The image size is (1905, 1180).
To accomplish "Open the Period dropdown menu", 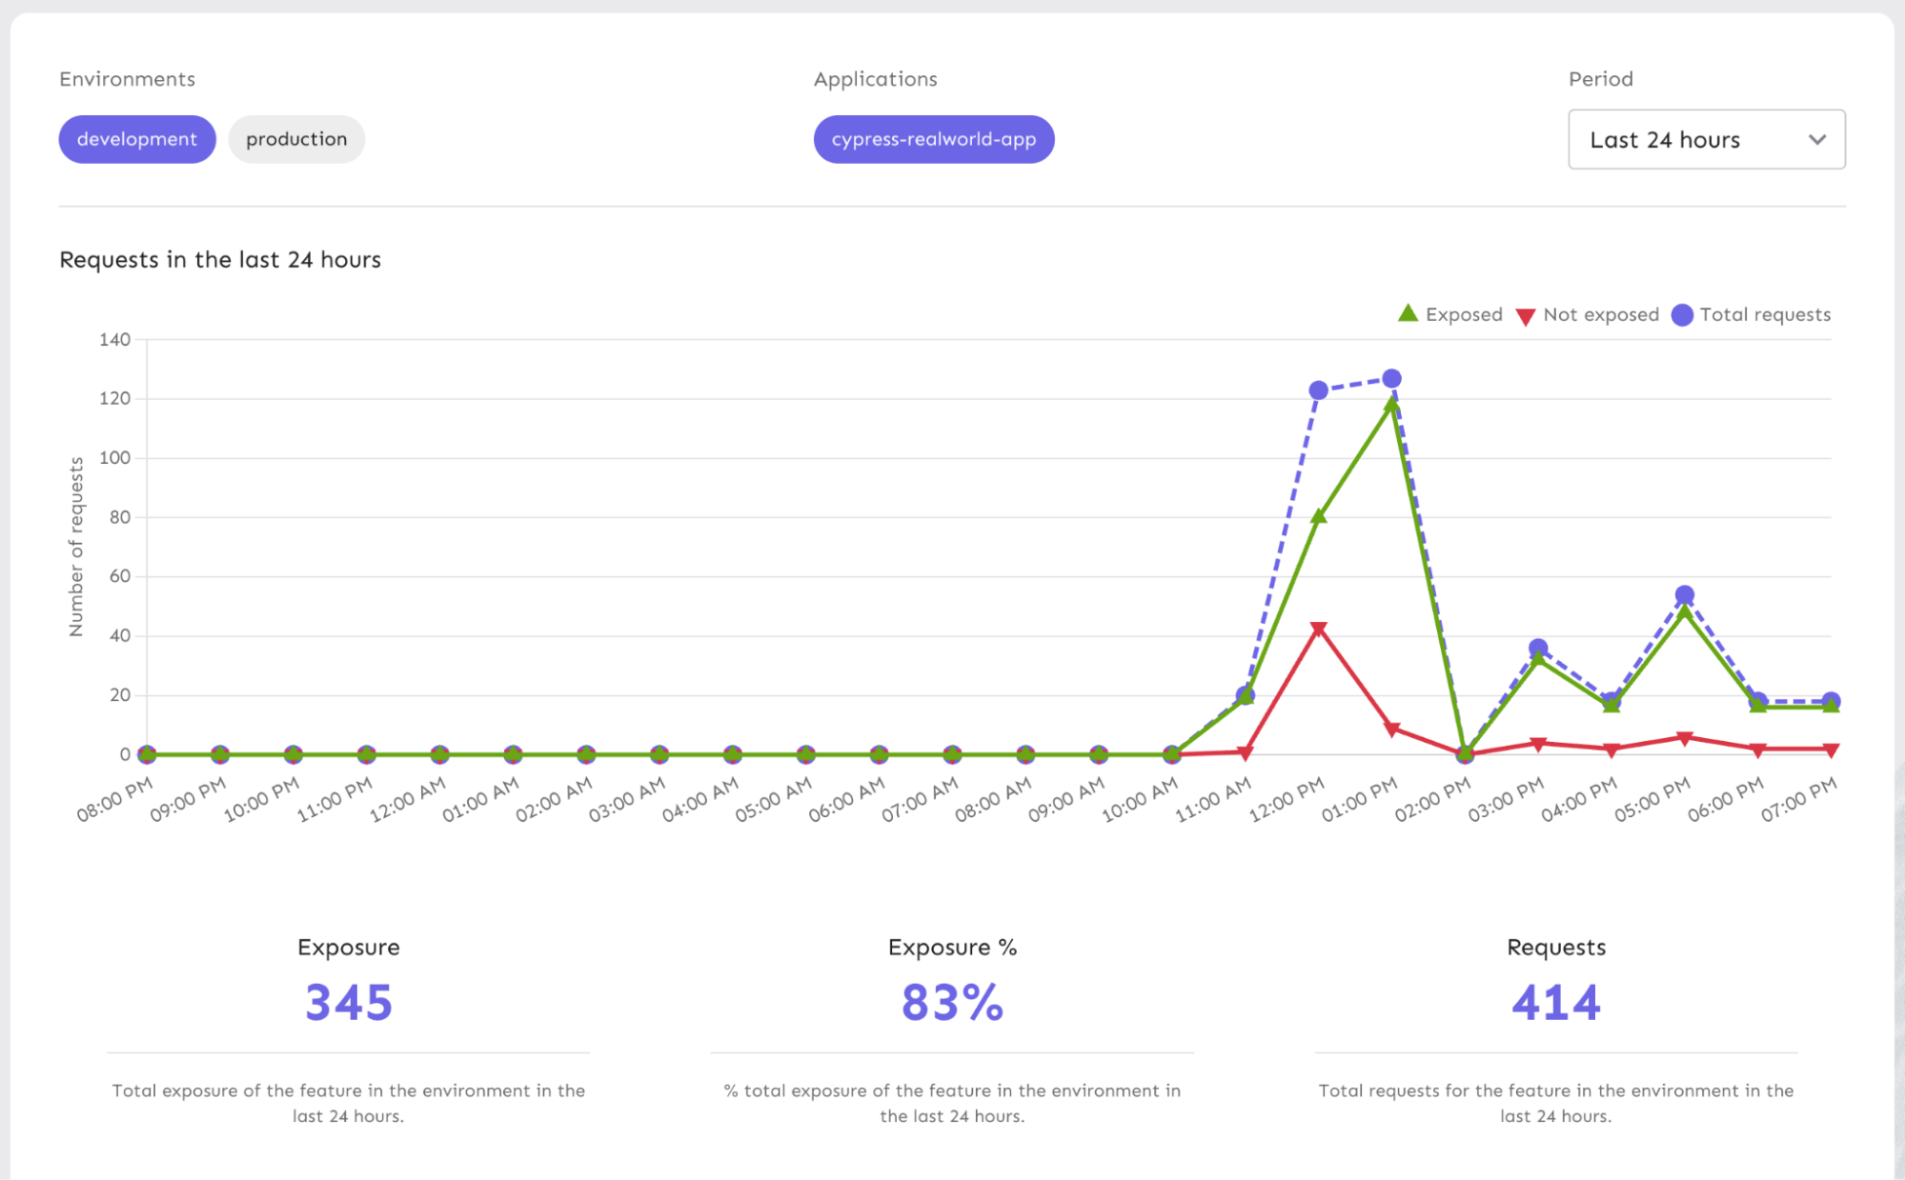I will click(1705, 140).
